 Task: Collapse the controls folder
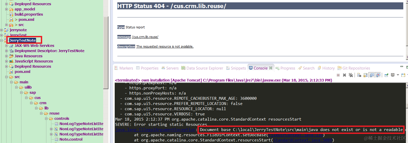[x=46, y=119]
